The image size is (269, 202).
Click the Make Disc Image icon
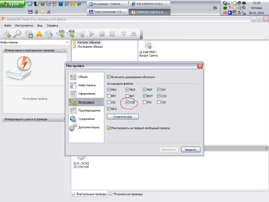[x=29, y=34]
